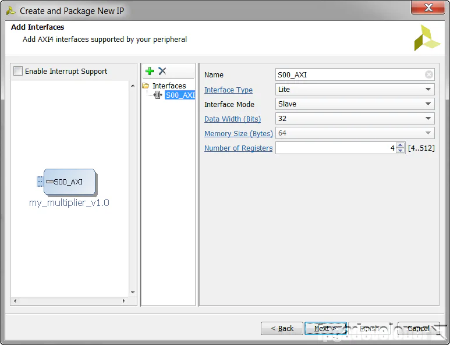Select the S00_AXI tree item
Viewport: 450px width, 345px height.
[180, 95]
